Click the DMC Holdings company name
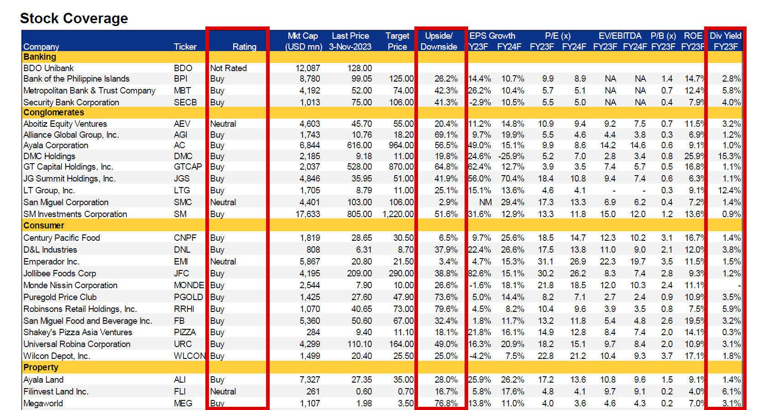 (x=49, y=156)
